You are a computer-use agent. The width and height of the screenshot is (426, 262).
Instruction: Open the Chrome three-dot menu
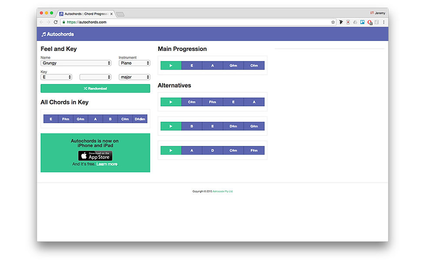click(383, 22)
